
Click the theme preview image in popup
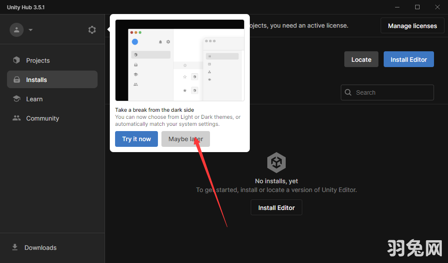point(179,60)
